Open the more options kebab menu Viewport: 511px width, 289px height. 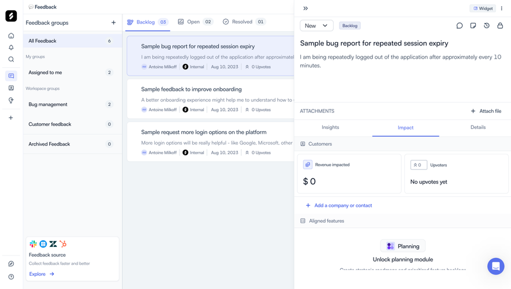502,9
